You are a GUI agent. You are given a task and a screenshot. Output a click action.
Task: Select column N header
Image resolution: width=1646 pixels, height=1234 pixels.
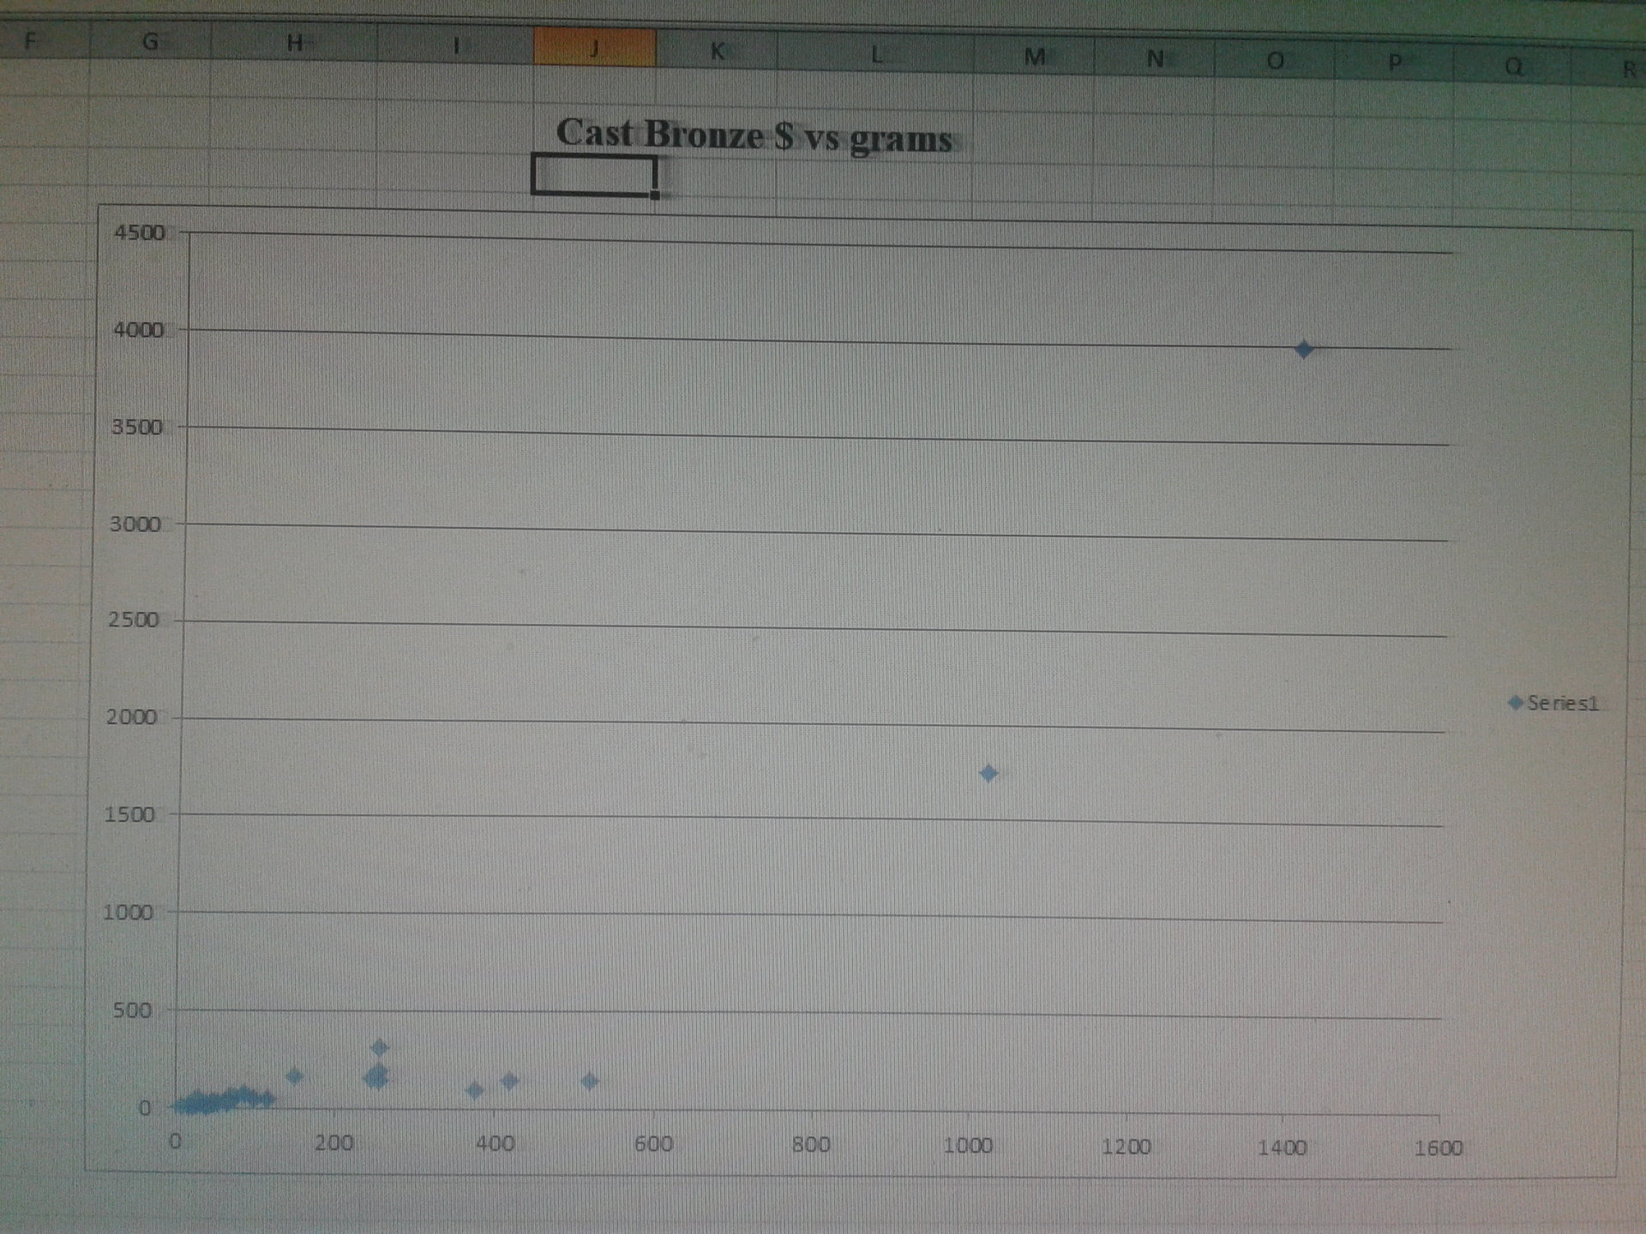tap(1155, 59)
